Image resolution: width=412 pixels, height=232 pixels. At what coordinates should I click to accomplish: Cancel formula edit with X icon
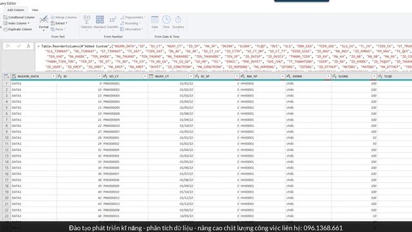click(8, 46)
